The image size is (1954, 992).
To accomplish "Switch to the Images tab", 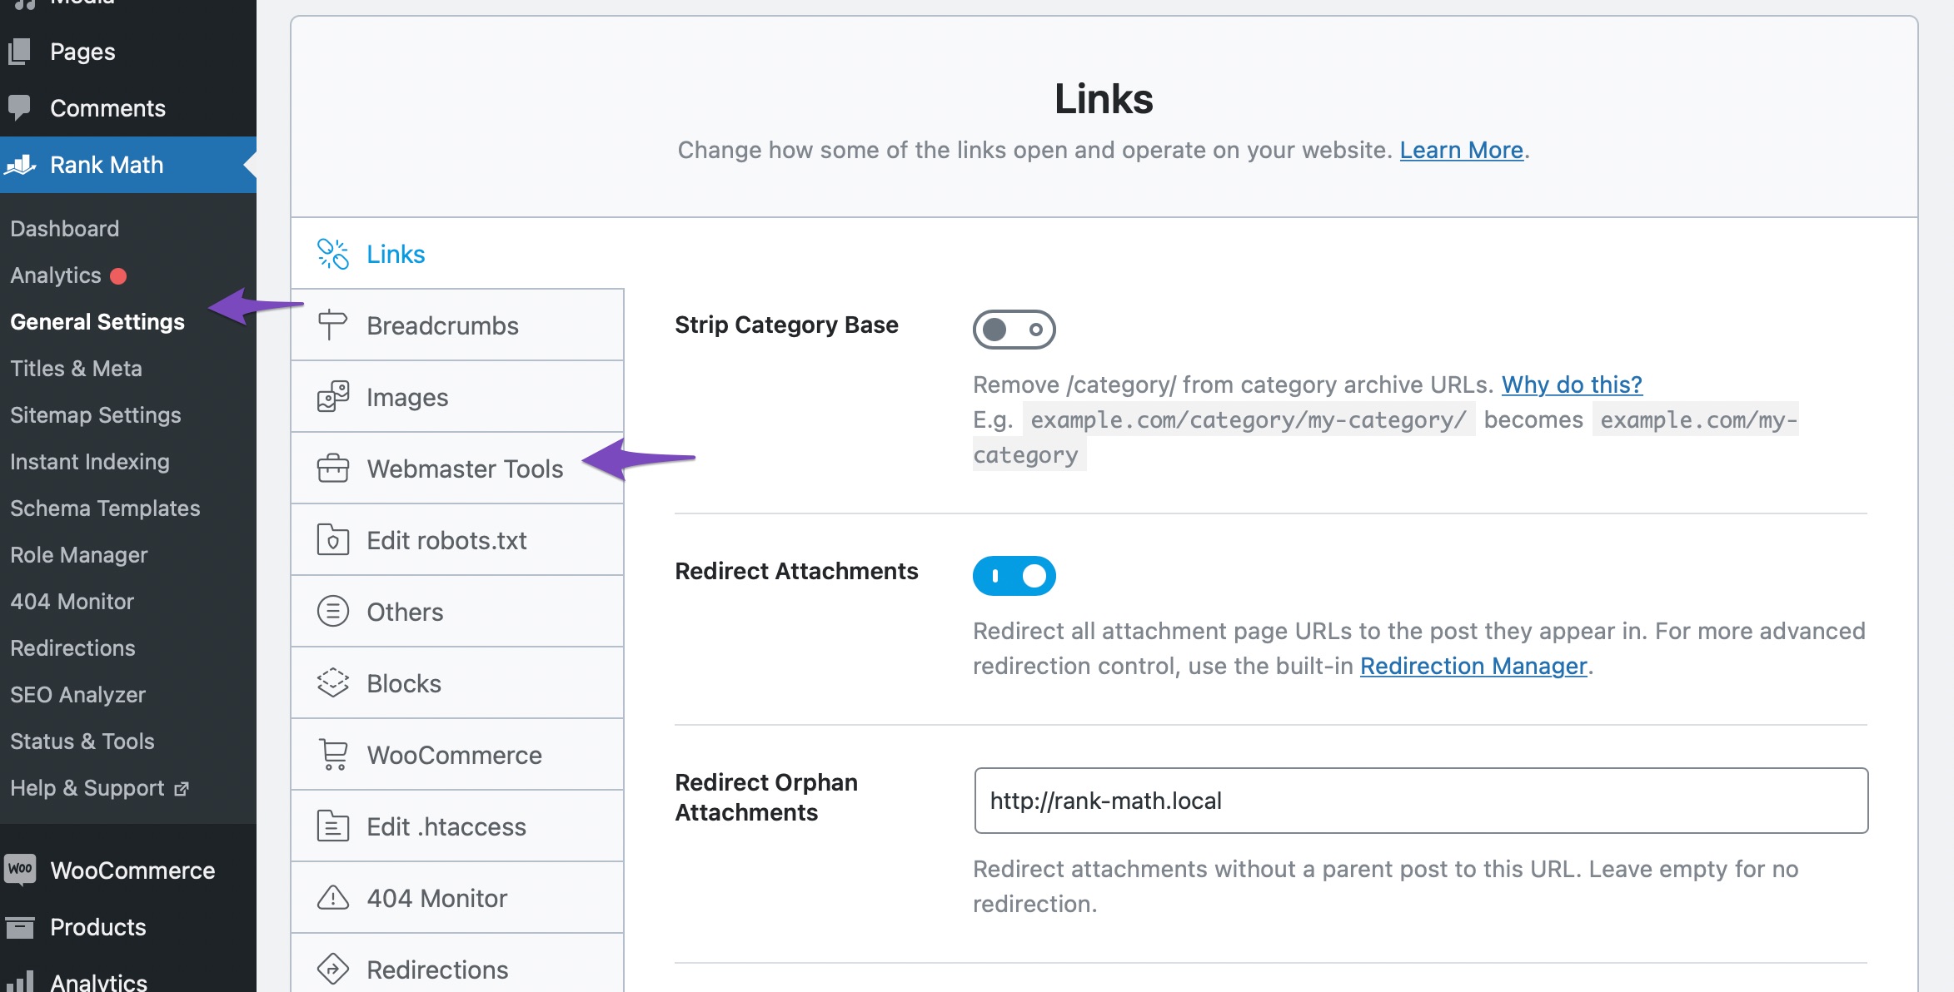I will point(457,397).
